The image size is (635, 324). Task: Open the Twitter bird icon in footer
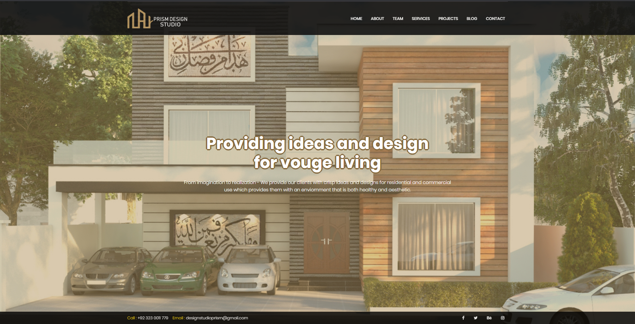(475, 318)
